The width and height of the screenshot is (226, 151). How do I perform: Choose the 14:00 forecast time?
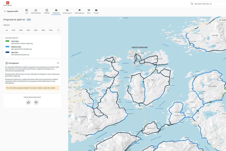(28, 30)
